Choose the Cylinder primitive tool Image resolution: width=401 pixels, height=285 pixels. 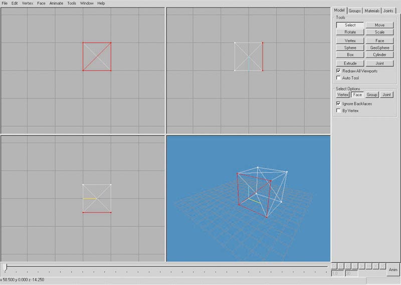379,55
